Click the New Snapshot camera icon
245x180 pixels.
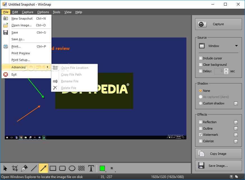(6, 18)
